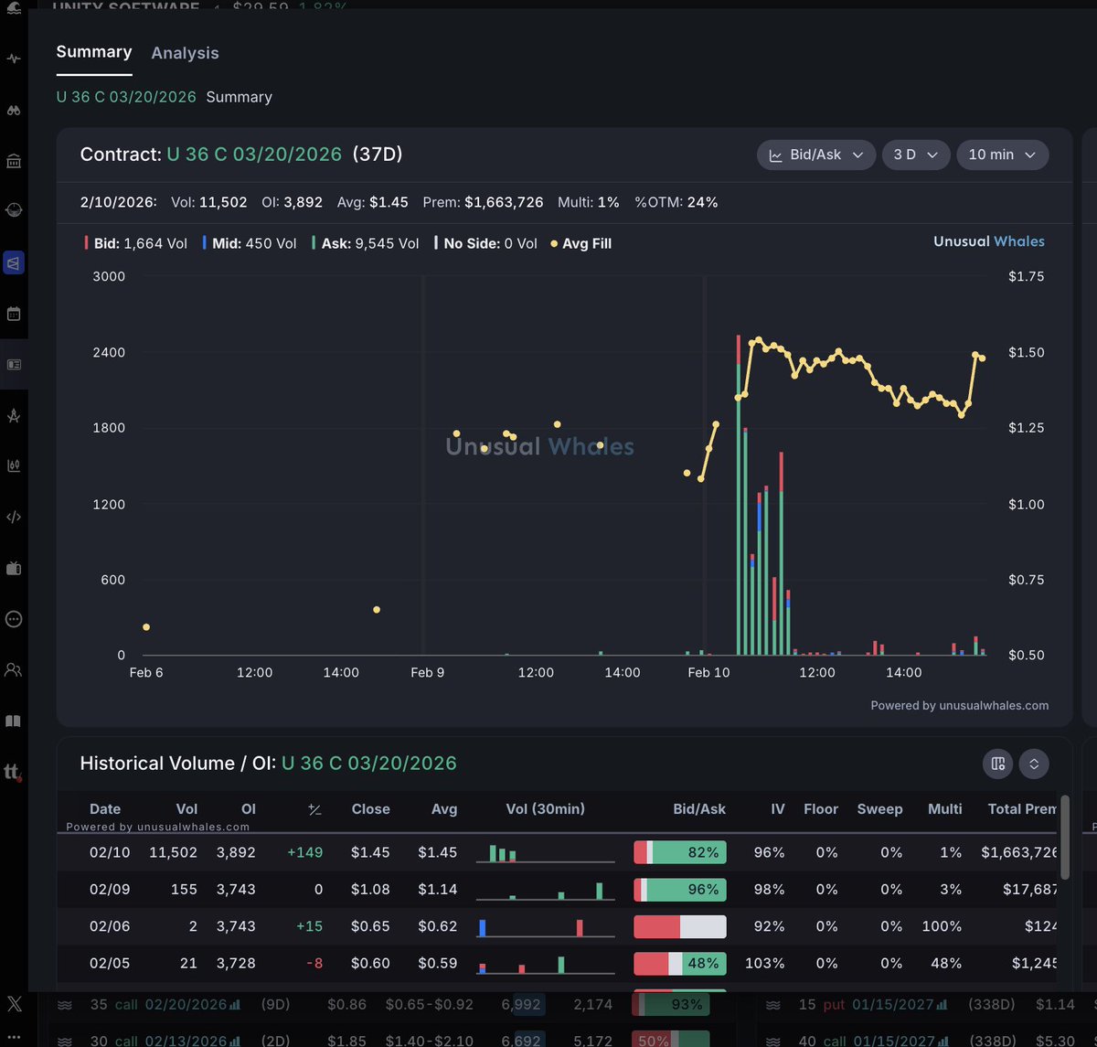This screenshot has height=1047, width=1097.
Task: Click the column layout icon in Historical Volume
Action: [997, 764]
